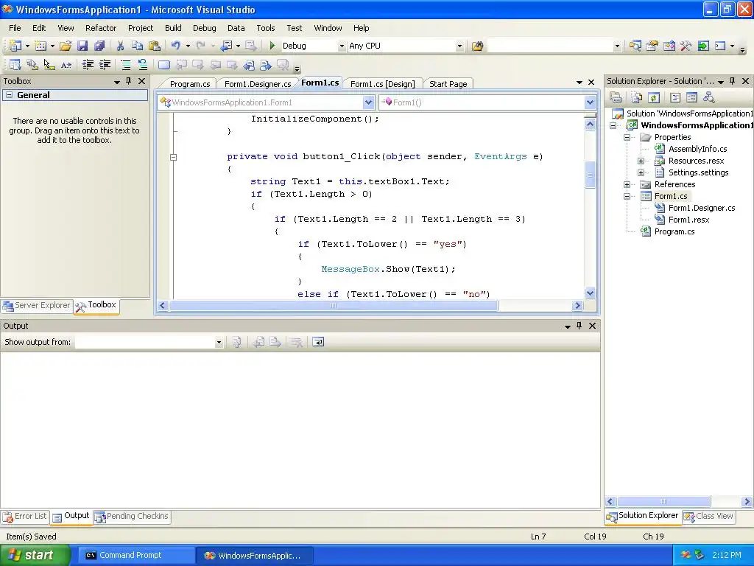754x566 pixels.
Task: Click the code editor horizontal scrollbar thumb
Action: pos(334,306)
